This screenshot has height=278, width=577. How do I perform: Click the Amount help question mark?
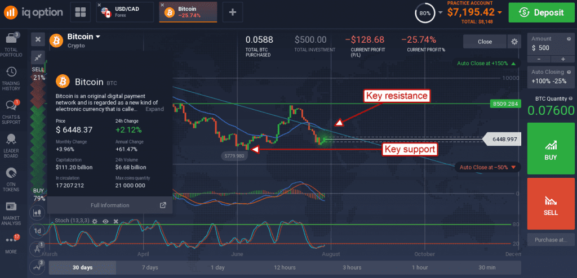(569, 38)
